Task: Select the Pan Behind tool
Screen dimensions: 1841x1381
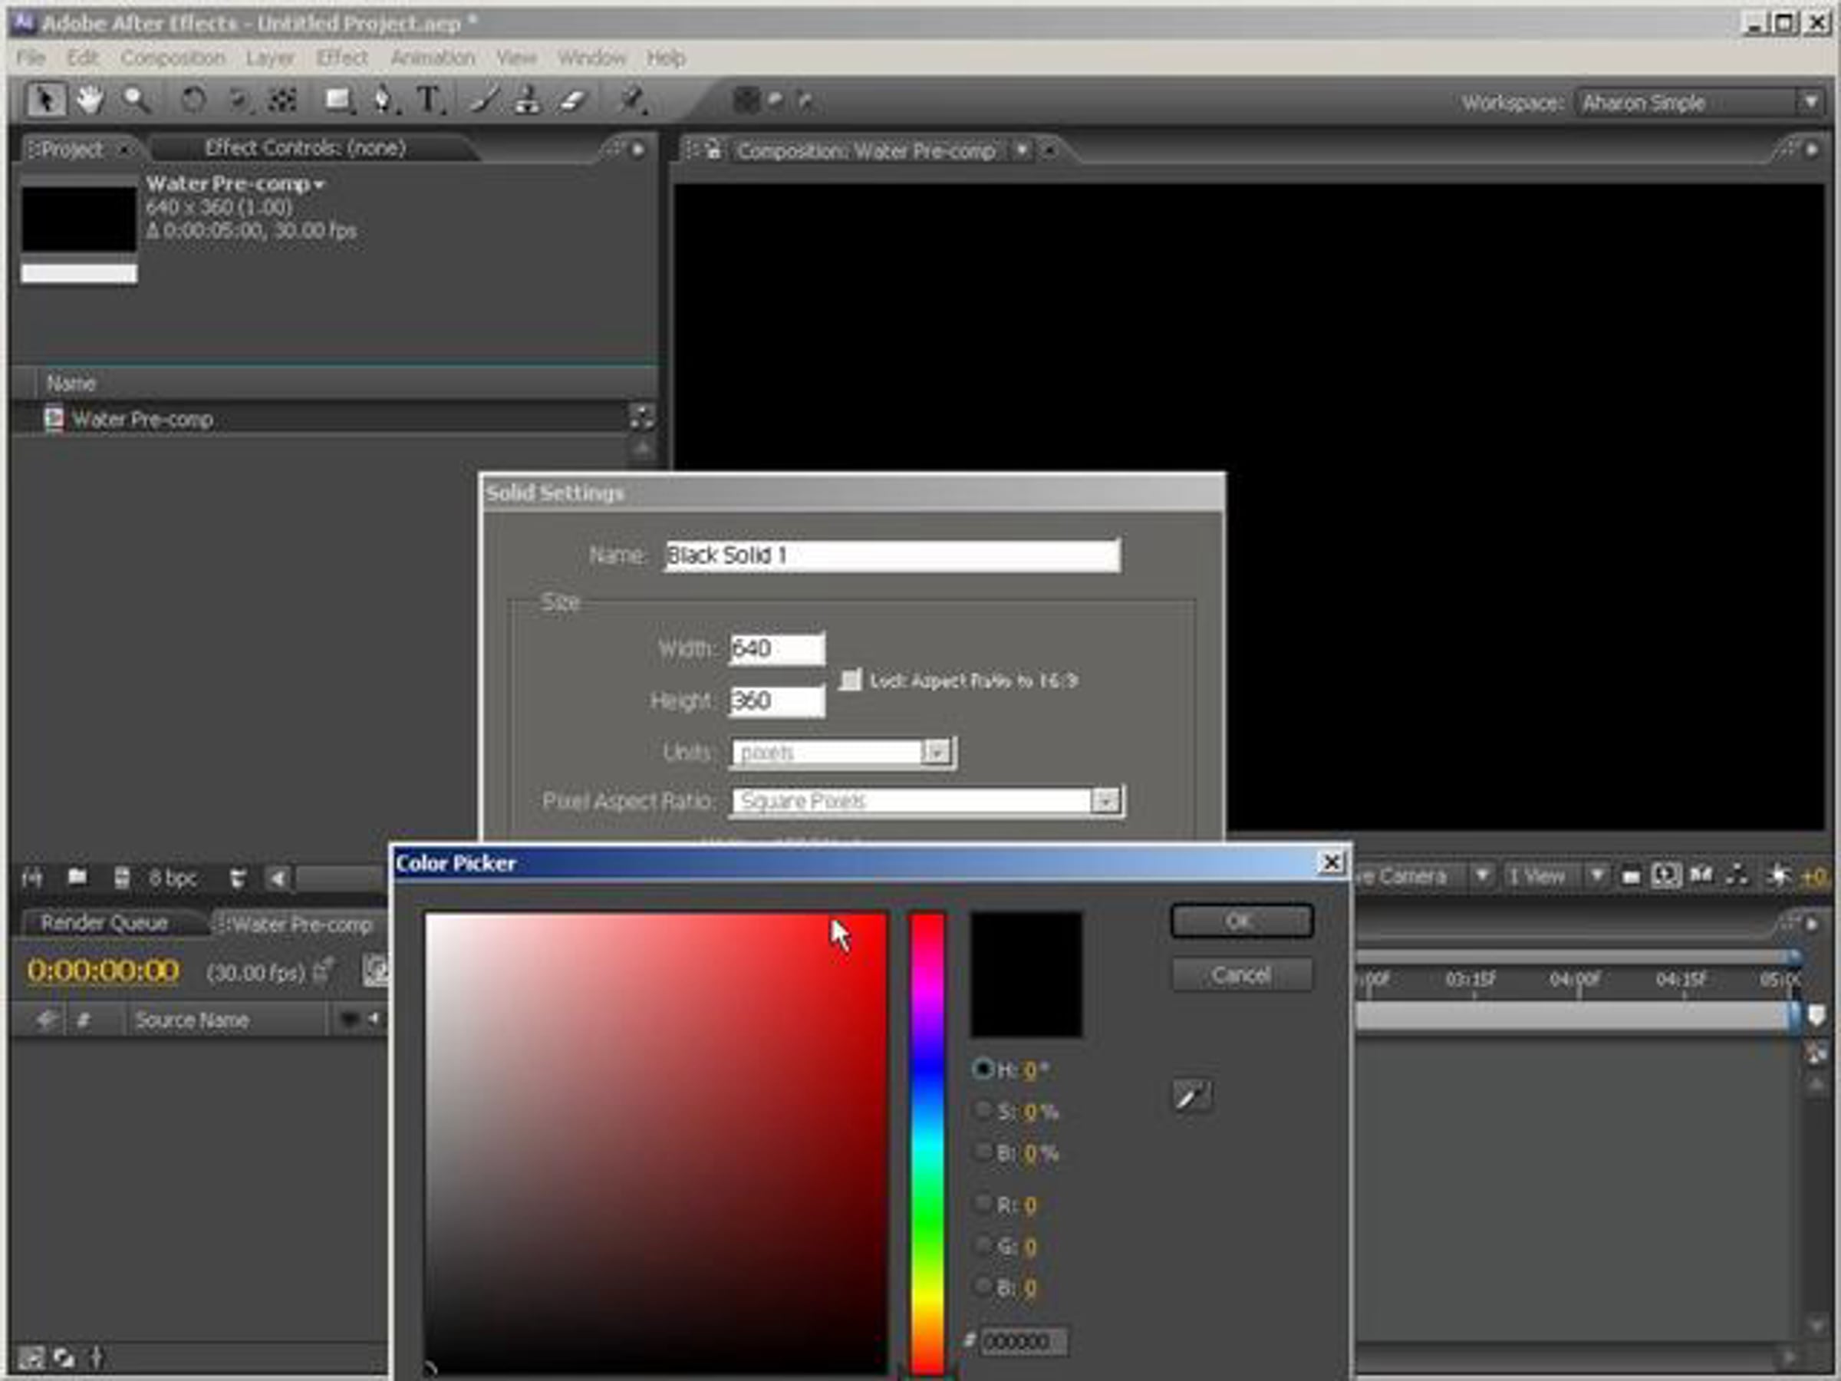Action: 283,101
